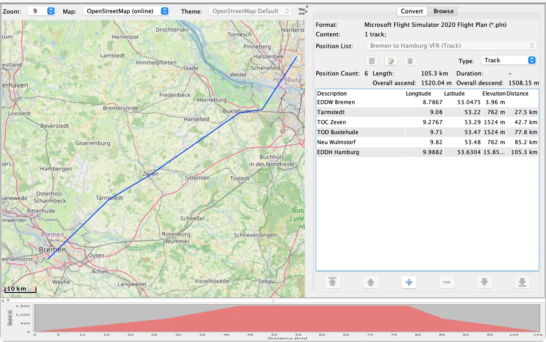Click the 10 km map scale bar
This screenshot has width=546, height=342.
click(x=20, y=289)
